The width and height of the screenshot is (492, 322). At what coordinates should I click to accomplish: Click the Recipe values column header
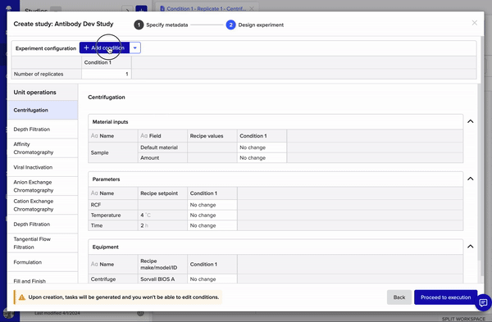(x=212, y=136)
